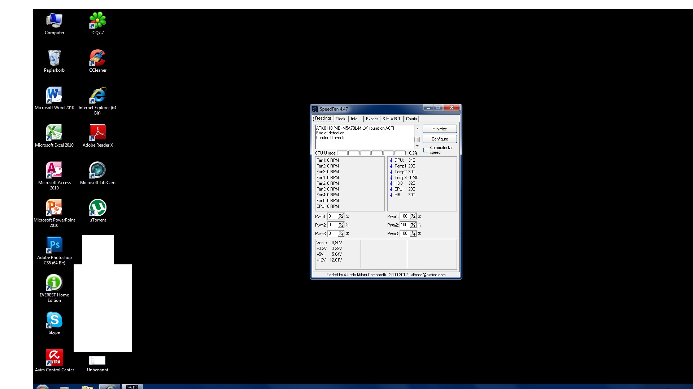The height and width of the screenshot is (389, 693).
Task: Click the log box scroll down arrow
Action: coord(417,146)
